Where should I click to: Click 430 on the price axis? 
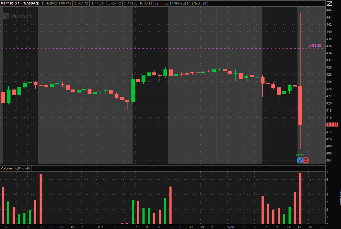coord(329,68)
